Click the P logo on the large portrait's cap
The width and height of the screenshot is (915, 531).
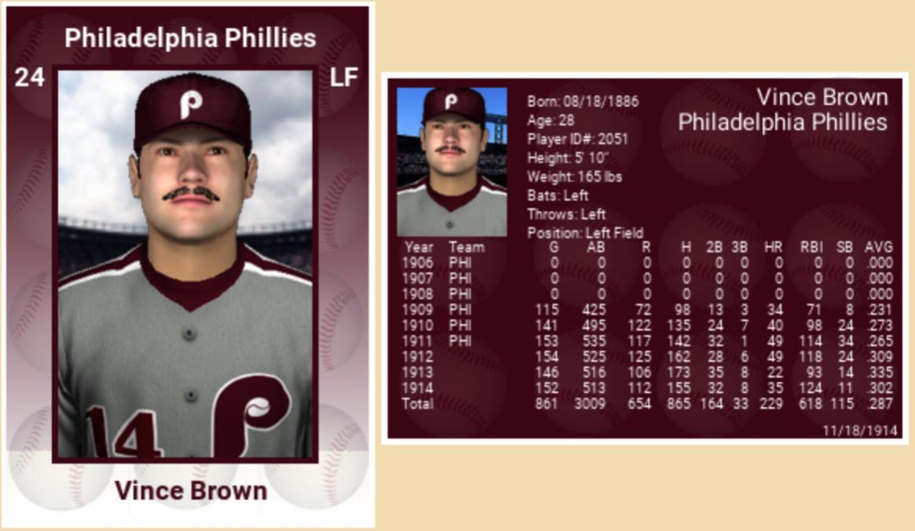(x=190, y=104)
